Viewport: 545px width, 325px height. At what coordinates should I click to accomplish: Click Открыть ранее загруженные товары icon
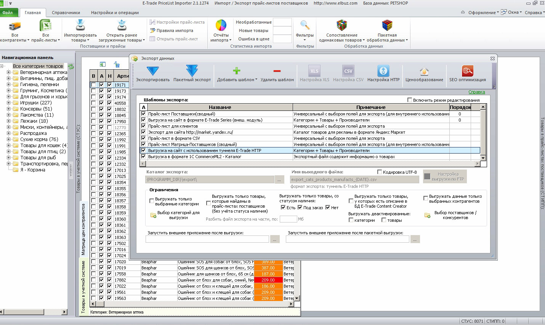[x=122, y=26]
